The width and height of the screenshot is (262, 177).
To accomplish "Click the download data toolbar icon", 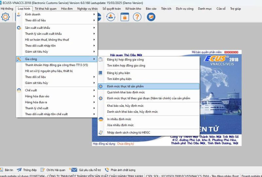I will pos(111,17).
